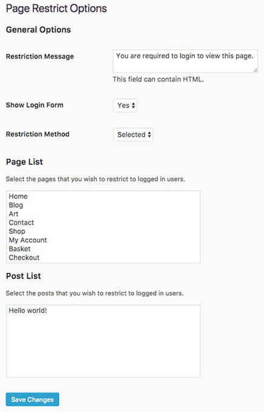Click the arrows icon next to Selected
Screen dimensions: 264x412
[x=149, y=134]
